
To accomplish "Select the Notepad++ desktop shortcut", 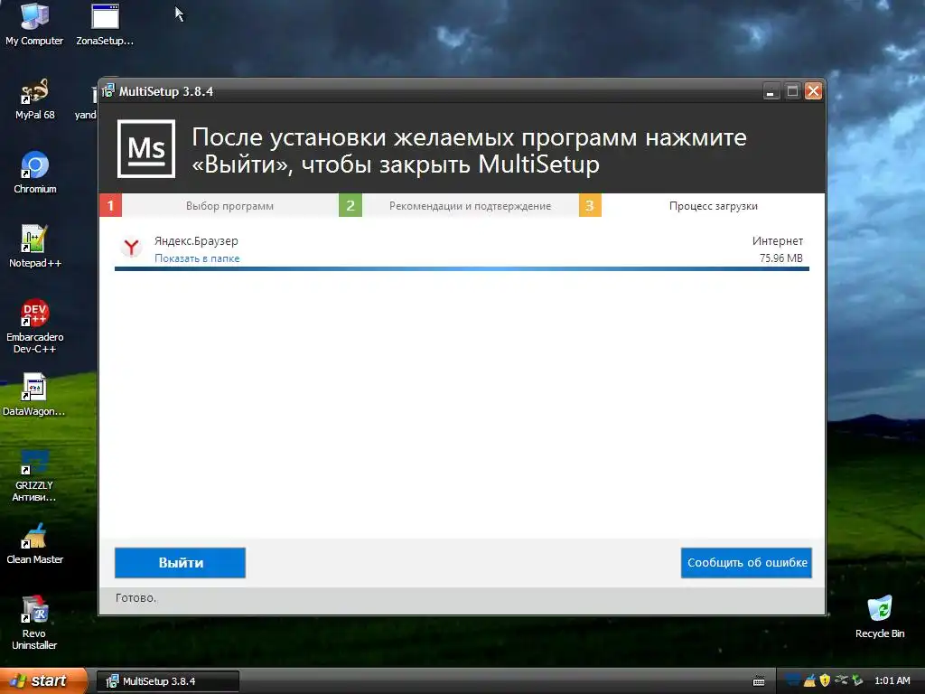I will [x=34, y=248].
